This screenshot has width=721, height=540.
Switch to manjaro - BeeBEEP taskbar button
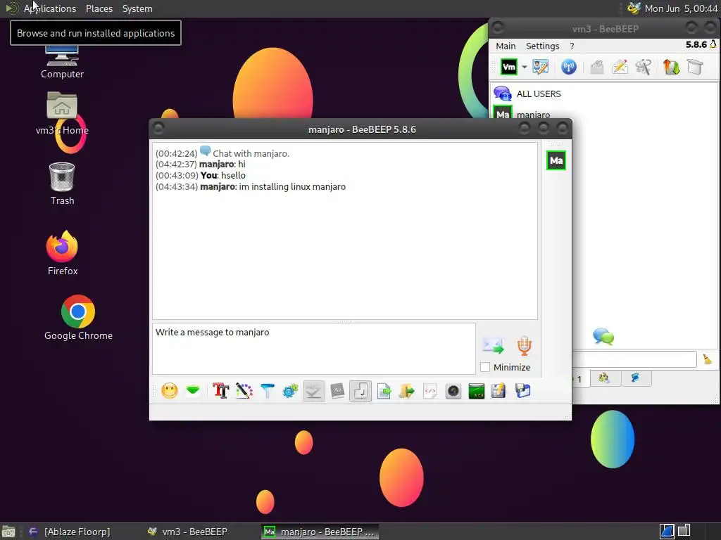(320, 532)
